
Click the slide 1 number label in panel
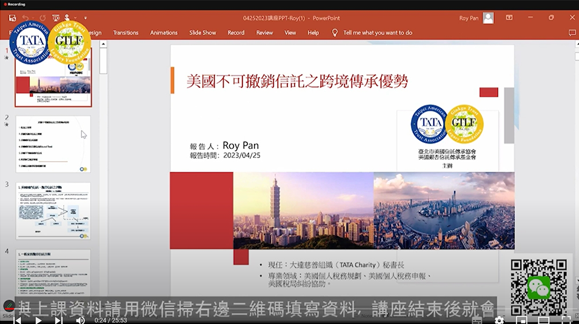click(x=7, y=50)
